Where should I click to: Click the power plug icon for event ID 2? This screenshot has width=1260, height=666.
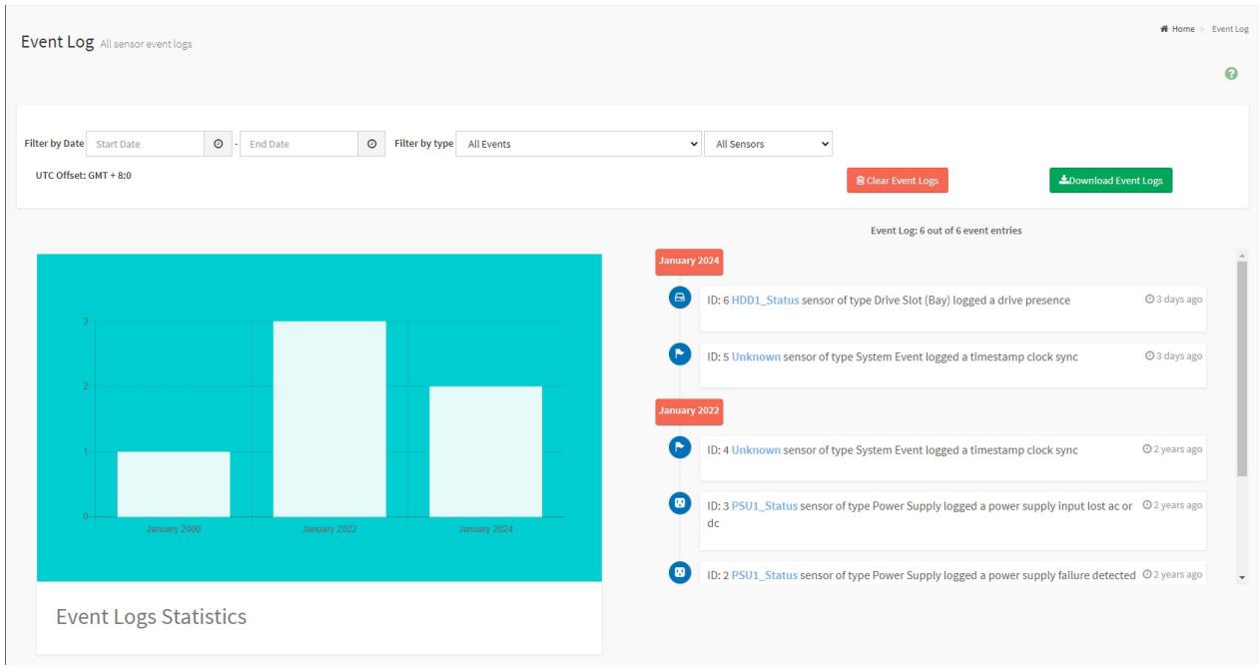[680, 573]
